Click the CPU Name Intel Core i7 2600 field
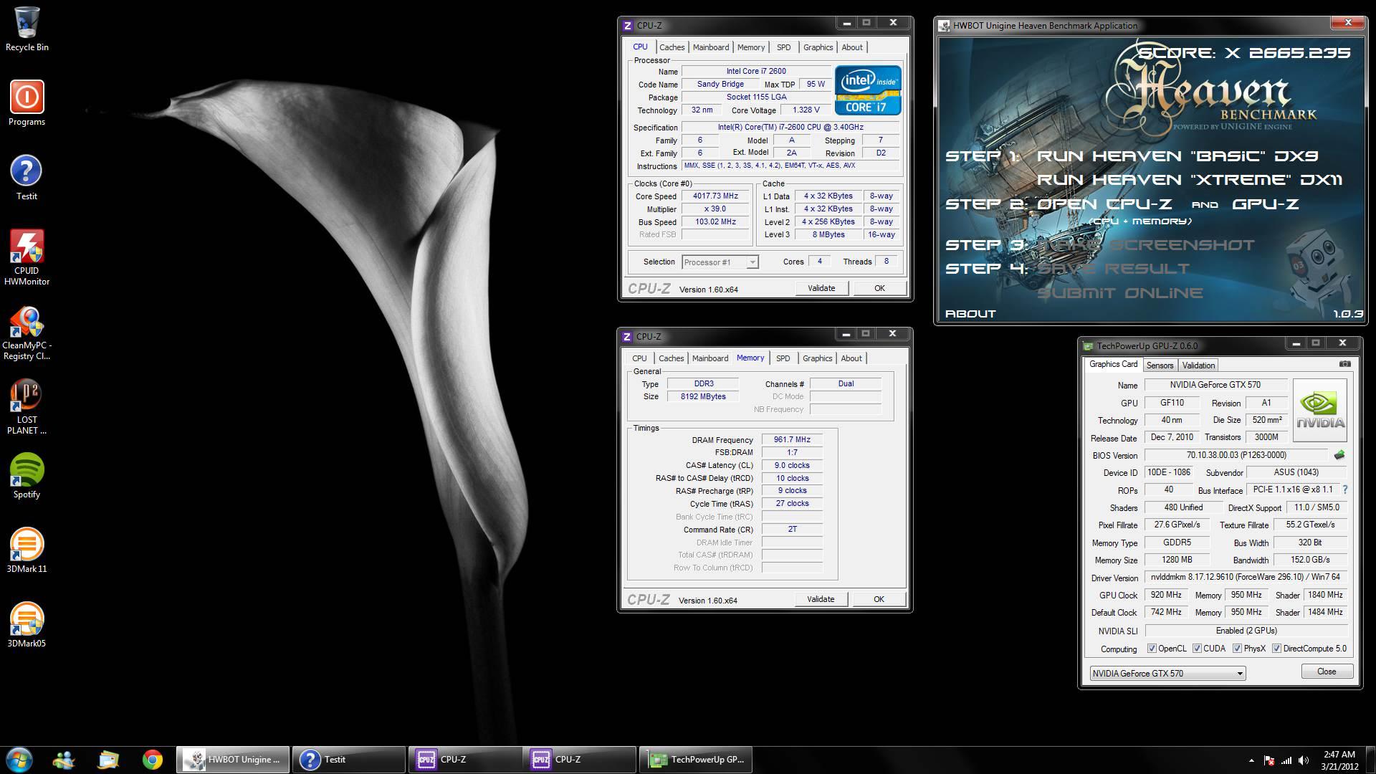The width and height of the screenshot is (1376, 774). coord(756,72)
